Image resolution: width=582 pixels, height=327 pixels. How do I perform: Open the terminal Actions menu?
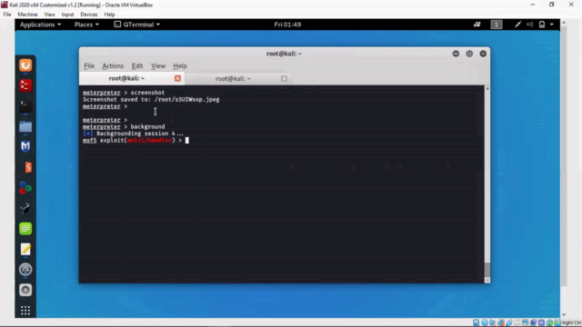(x=113, y=66)
